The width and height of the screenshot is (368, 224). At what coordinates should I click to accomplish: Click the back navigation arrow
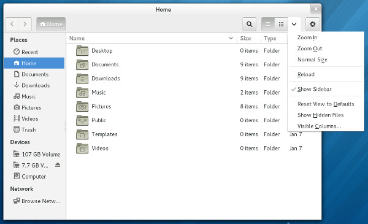pos(12,24)
